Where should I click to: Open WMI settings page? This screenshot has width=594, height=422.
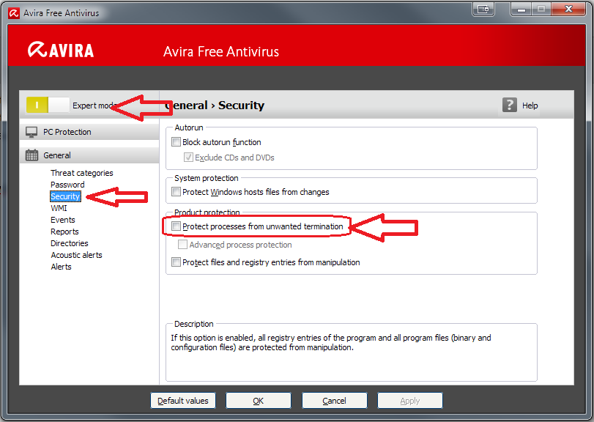coord(59,208)
